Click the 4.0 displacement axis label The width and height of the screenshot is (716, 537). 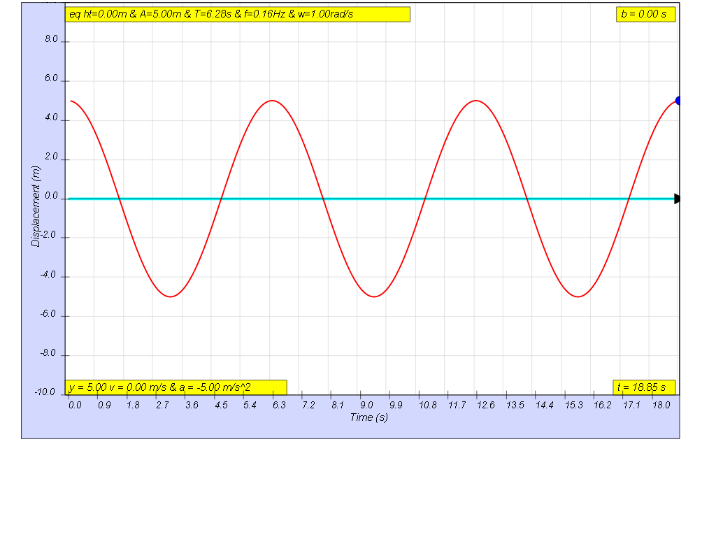(x=52, y=117)
